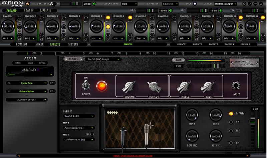Viewport: 267px width, 158px height.
Task: Click LOAD in AFX IN panel
Action: pyautogui.click(x=30, y=63)
